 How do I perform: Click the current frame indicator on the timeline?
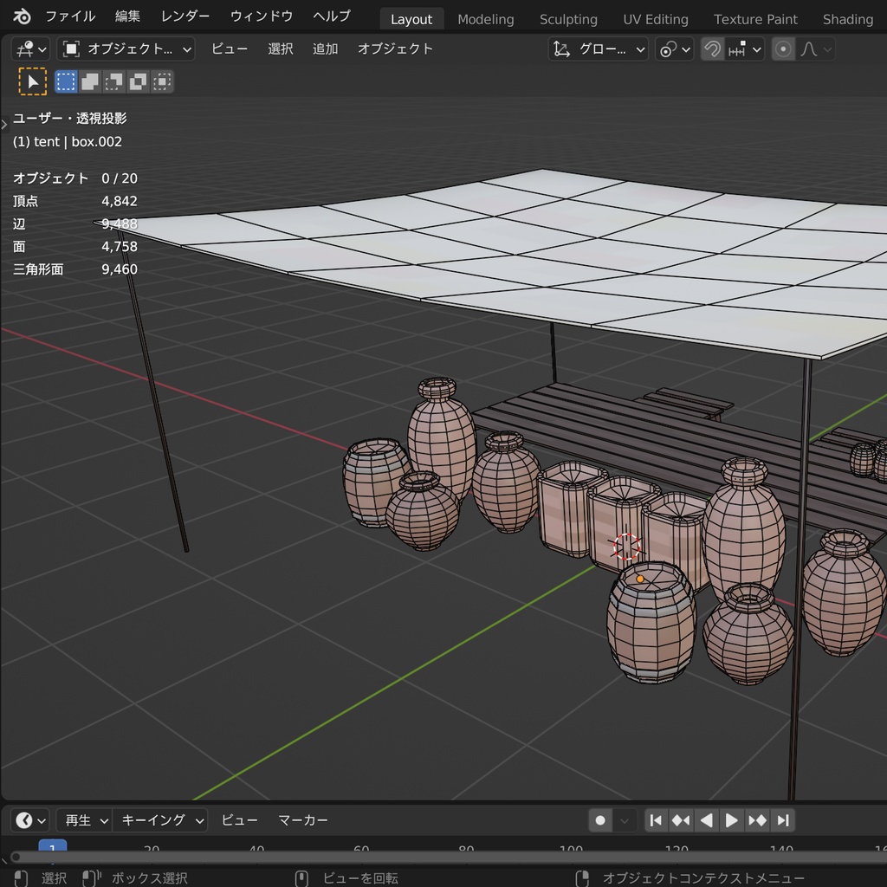tap(53, 849)
